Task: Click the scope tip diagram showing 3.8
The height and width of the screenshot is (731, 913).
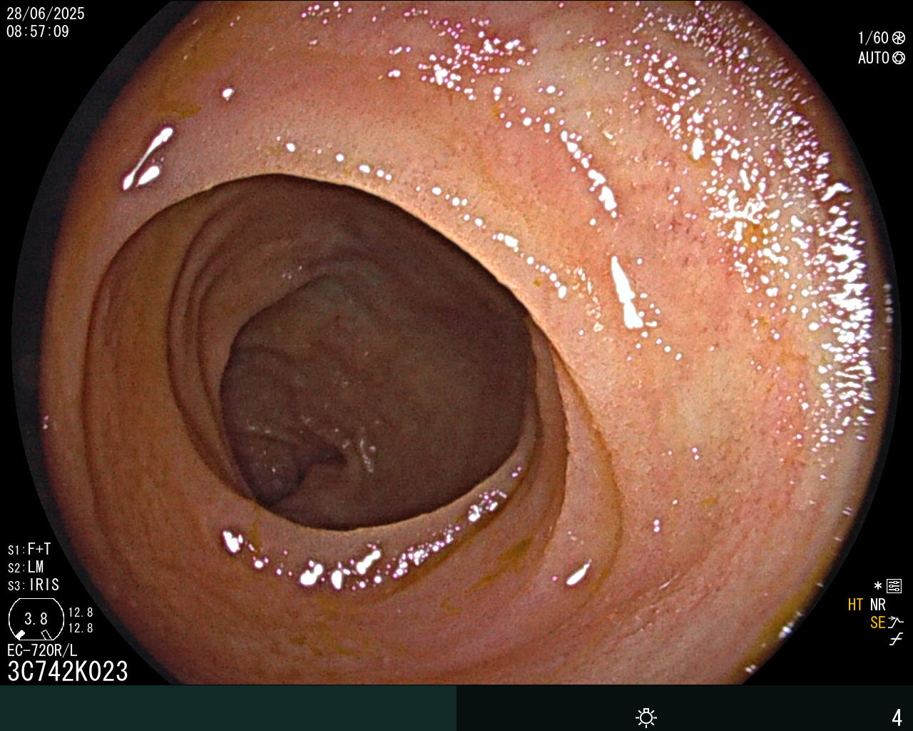Action: (x=36, y=619)
